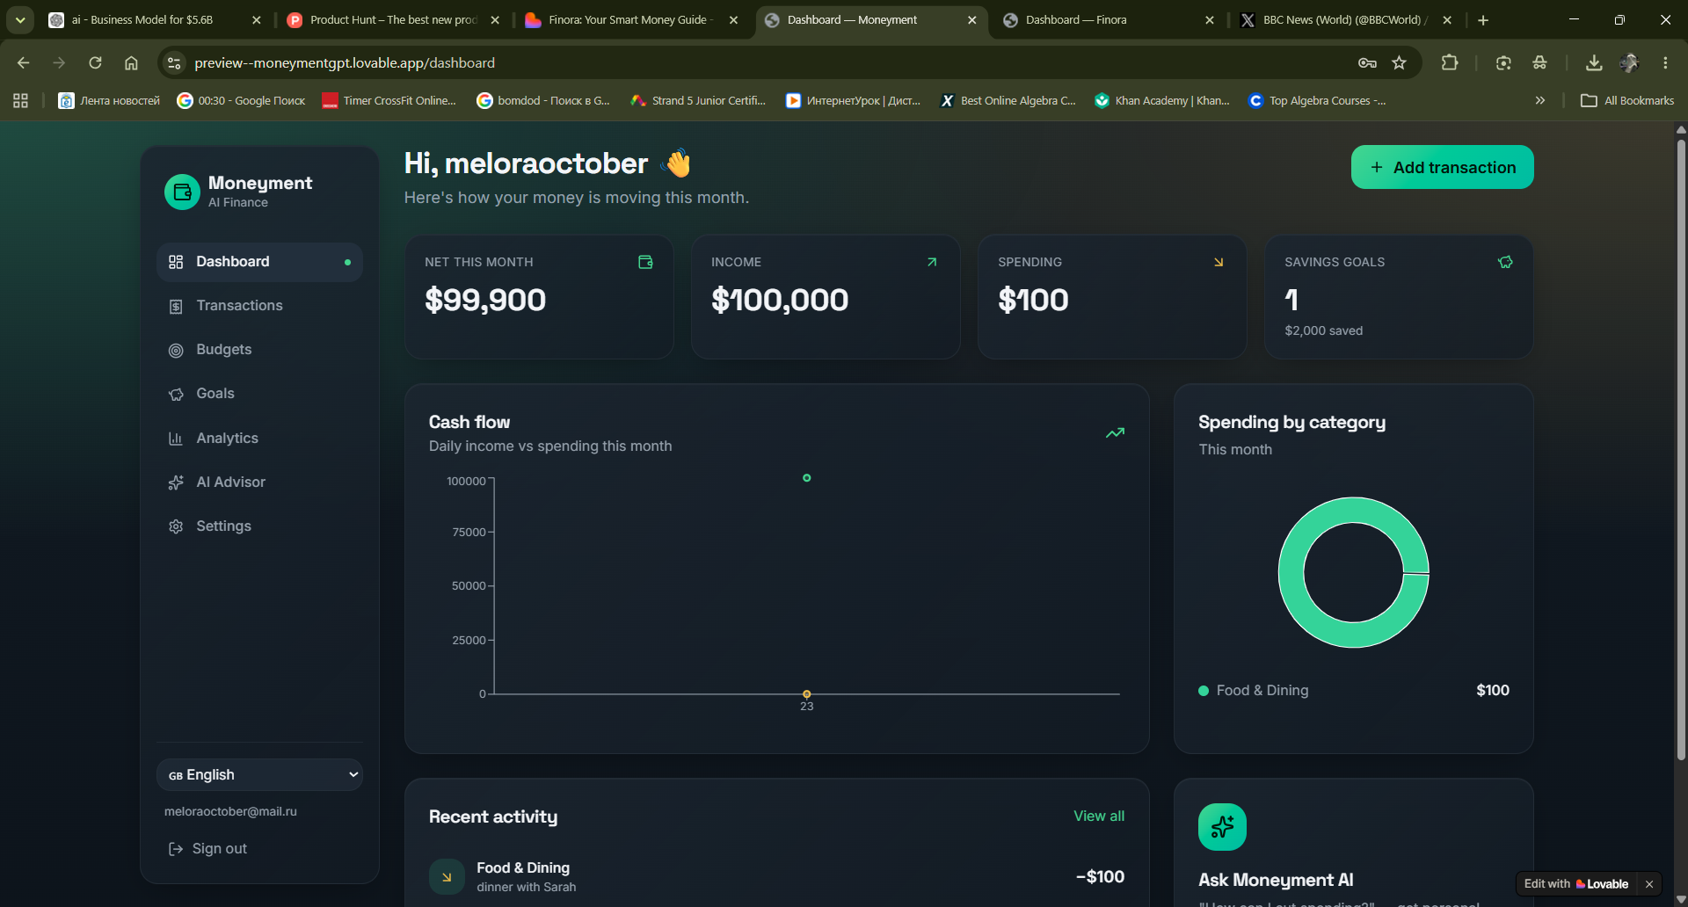
Task: Click Edit with Lovable badge
Action: pyautogui.click(x=1575, y=884)
